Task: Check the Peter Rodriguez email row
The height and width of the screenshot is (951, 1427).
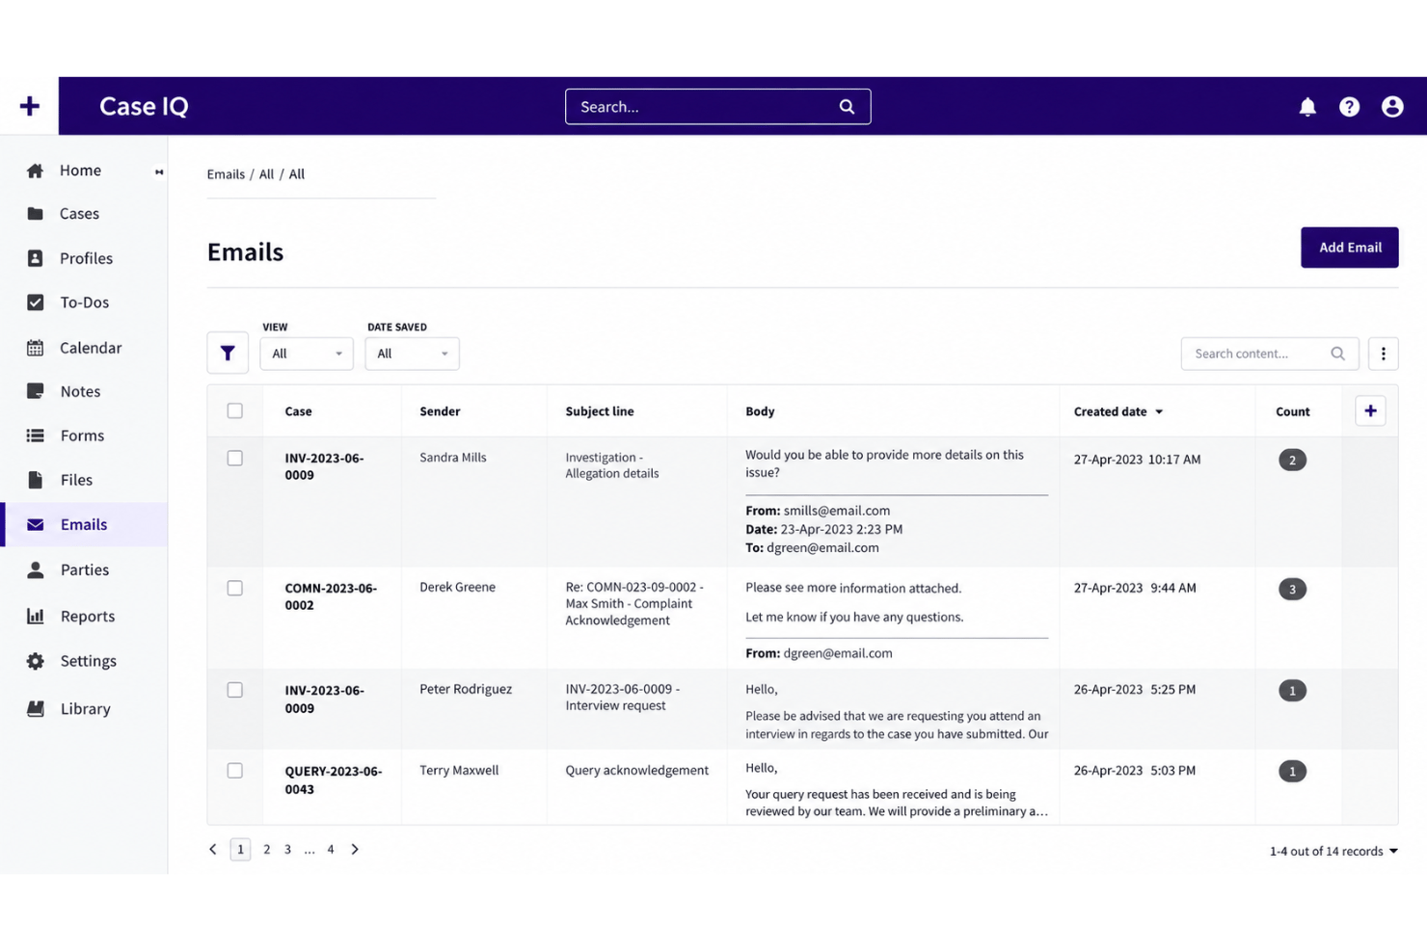Action: (235, 690)
